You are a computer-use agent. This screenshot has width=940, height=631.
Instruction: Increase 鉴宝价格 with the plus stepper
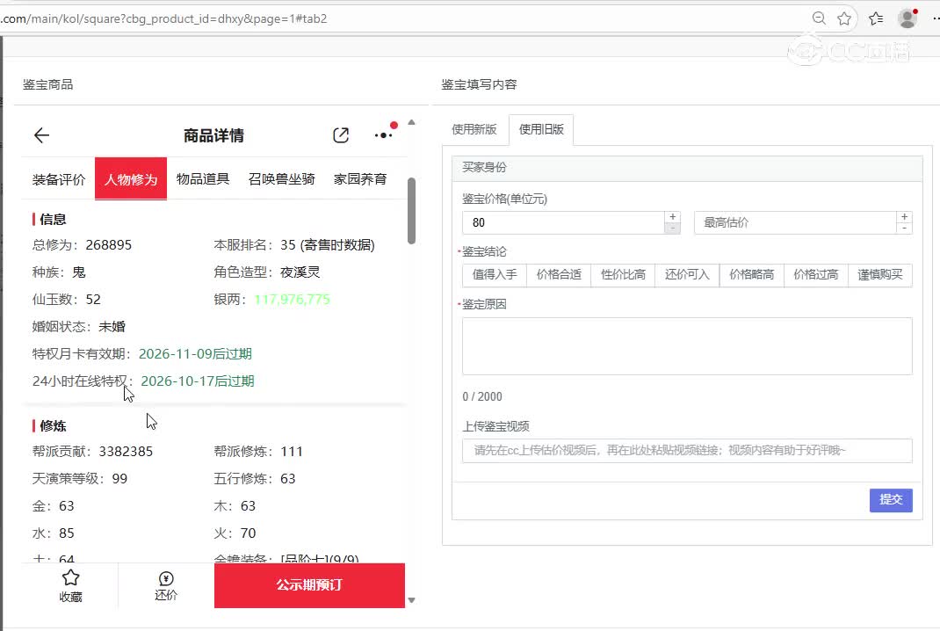click(673, 217)
